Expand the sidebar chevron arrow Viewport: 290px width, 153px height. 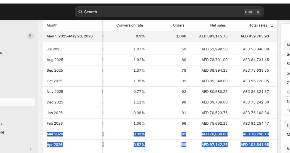[2, 124]
